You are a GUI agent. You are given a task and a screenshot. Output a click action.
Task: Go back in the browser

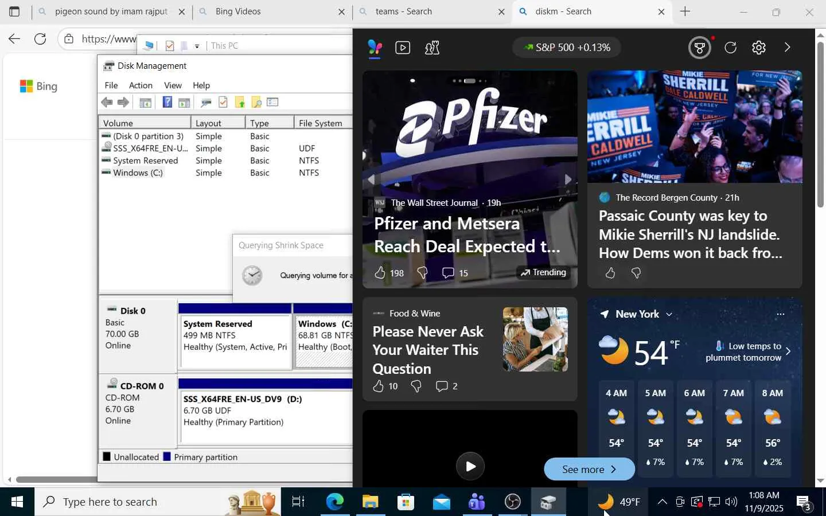14,39
